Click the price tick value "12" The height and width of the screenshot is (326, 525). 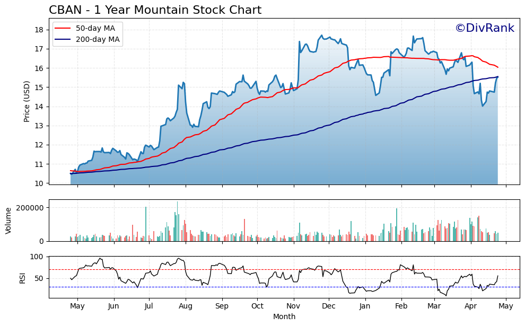tap(39, 145)
